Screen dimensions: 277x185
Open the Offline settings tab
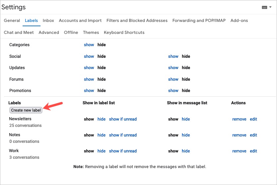(x=71, y=33)
